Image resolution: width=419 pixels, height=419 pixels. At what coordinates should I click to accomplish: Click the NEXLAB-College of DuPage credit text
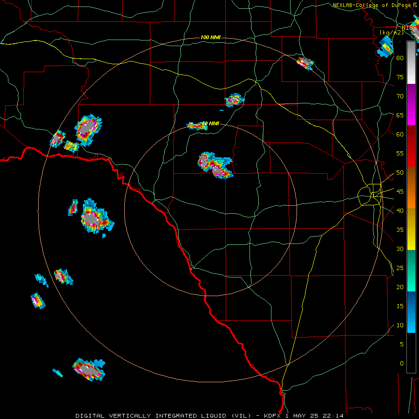(372, 5)
